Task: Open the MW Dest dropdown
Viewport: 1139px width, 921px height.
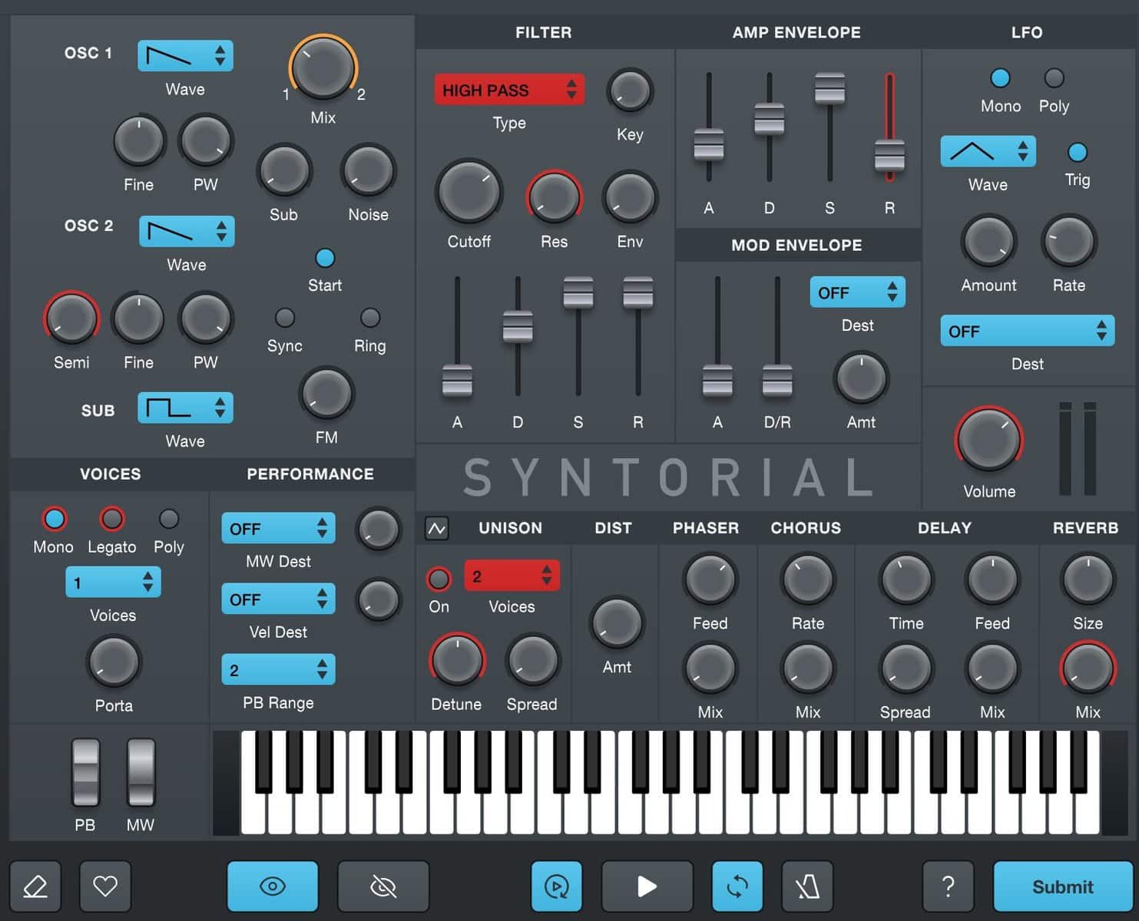Action: click(x=278, y=528)
